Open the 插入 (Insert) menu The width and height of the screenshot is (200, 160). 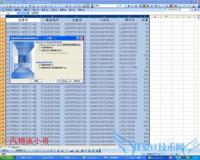point(36,10)
